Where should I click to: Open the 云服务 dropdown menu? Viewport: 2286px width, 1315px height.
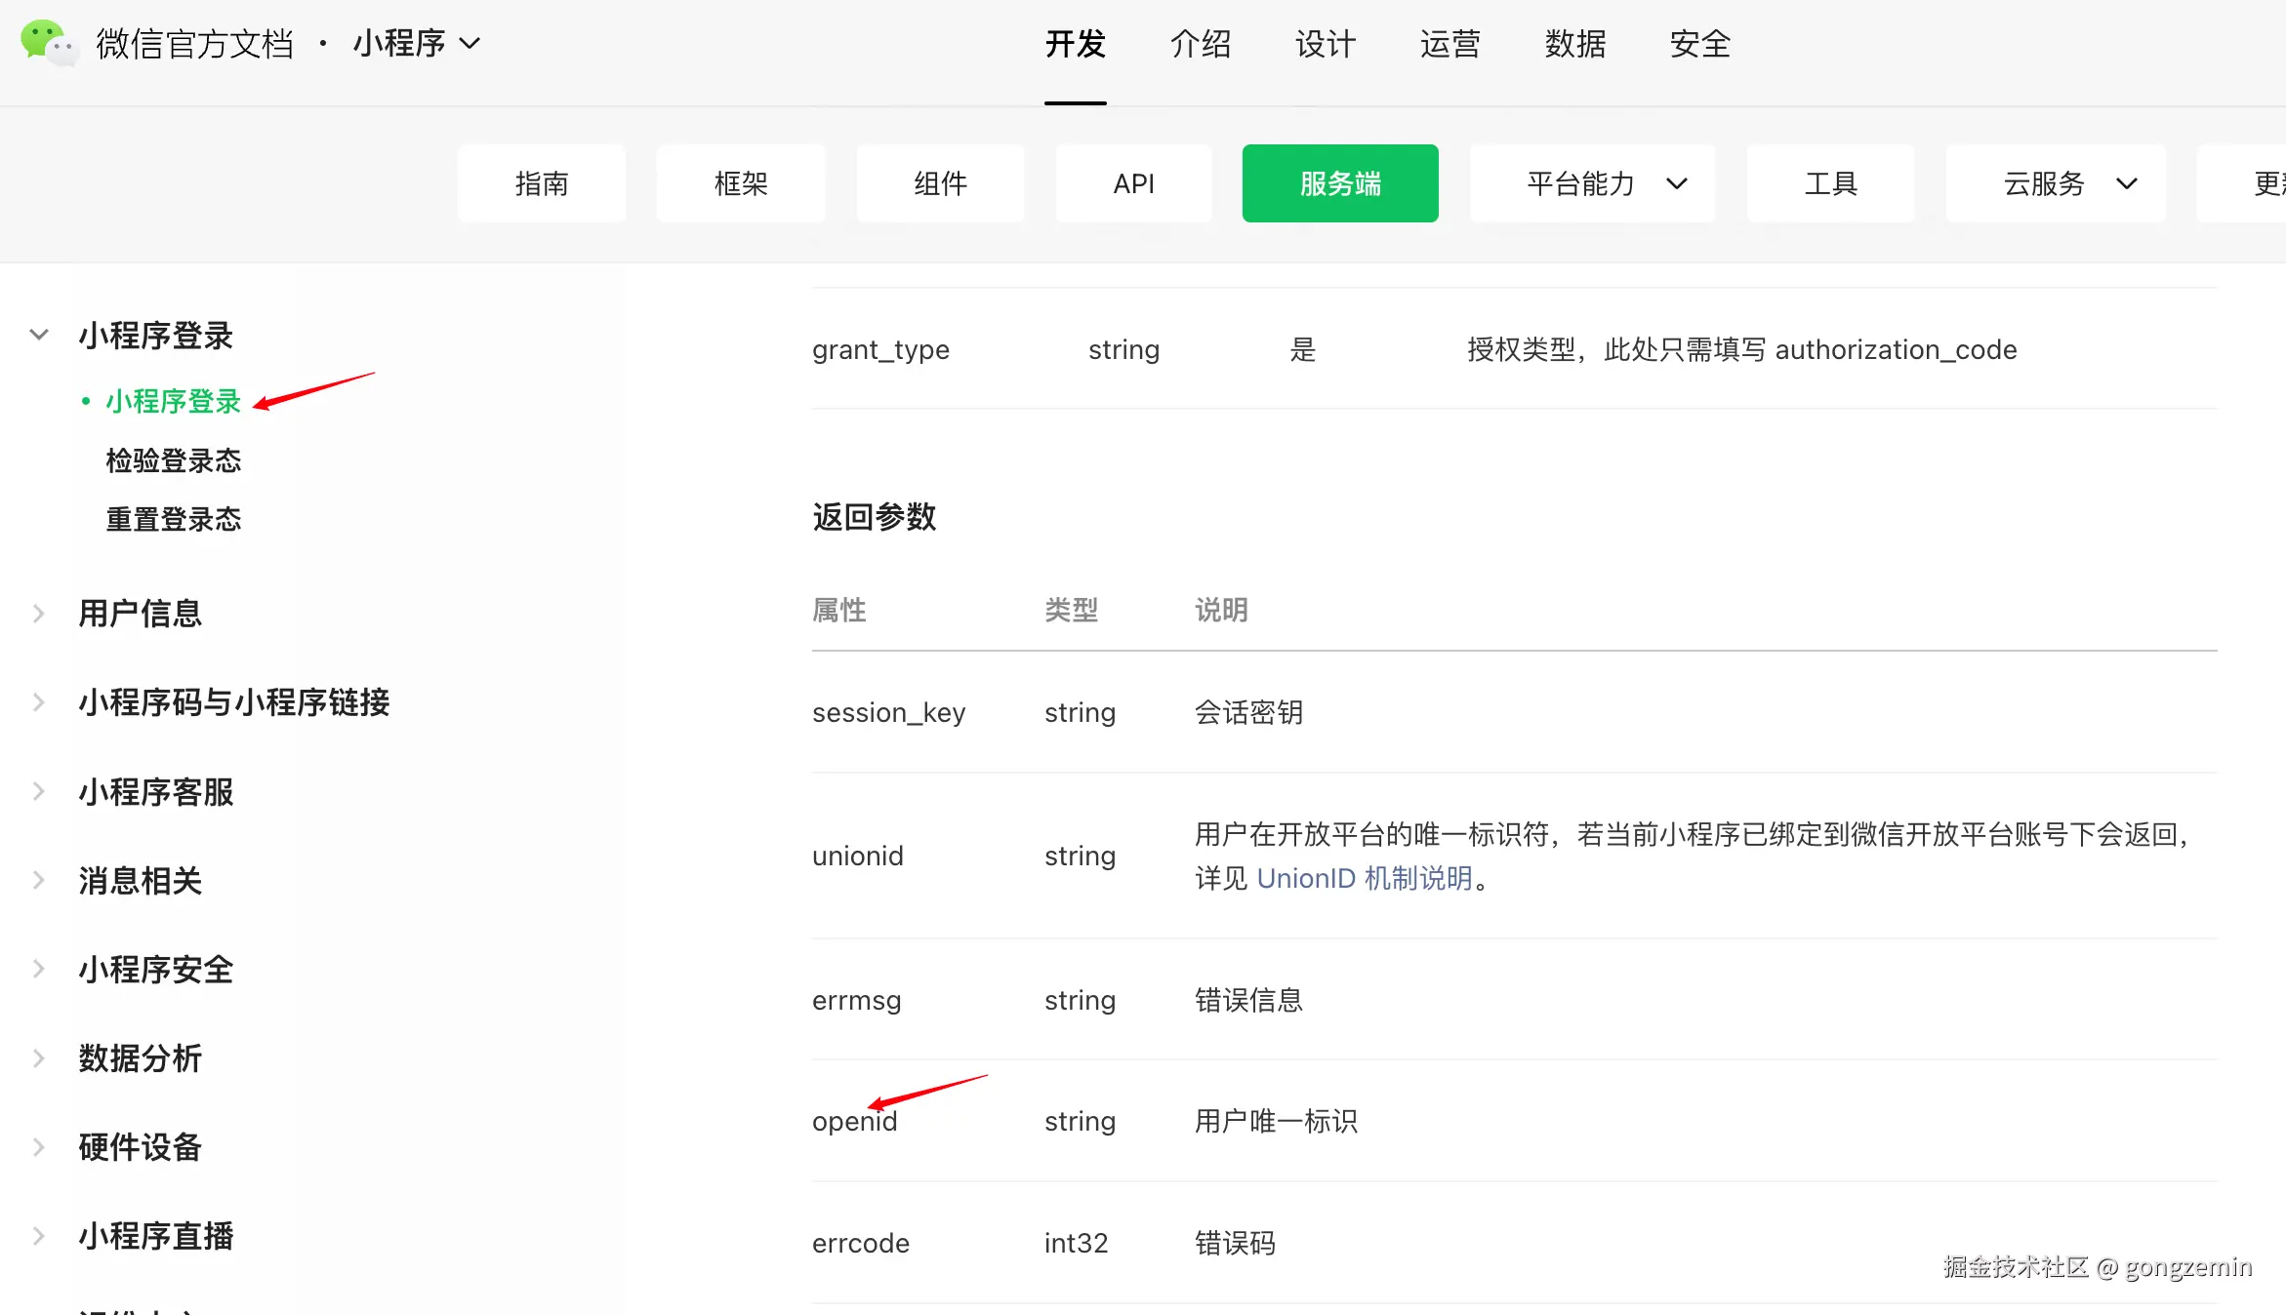(x=2055, y=183)
